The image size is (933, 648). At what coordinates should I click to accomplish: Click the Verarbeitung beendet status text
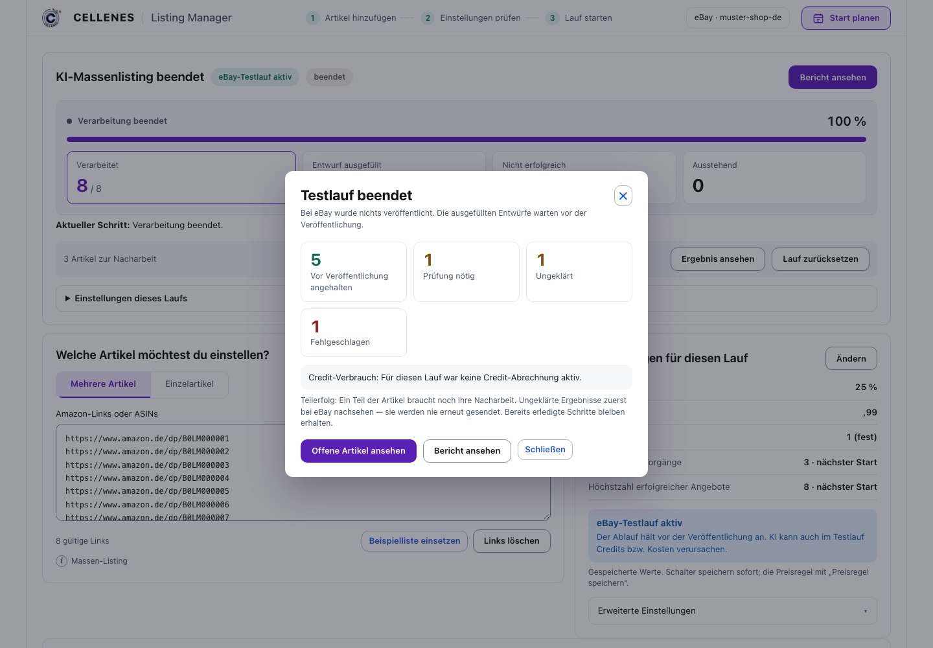tap(122, 121)
